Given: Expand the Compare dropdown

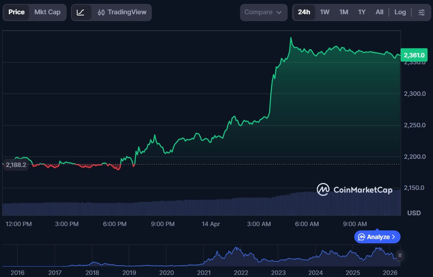Looking at the screenshot, I should click(263, 12).
